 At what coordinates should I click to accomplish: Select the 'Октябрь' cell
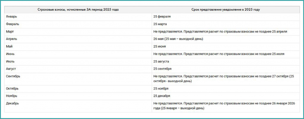pos(78,89)
